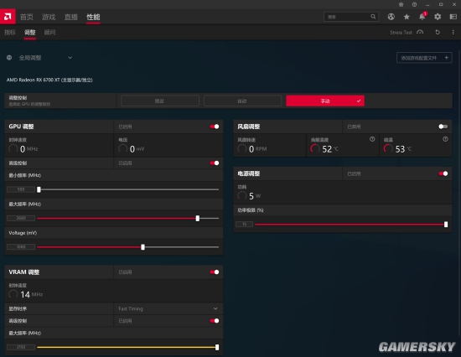The image size is (461, 357).
Task: Open the notifications bell icon
Action: pyautogui.click(x=422, y=17)
